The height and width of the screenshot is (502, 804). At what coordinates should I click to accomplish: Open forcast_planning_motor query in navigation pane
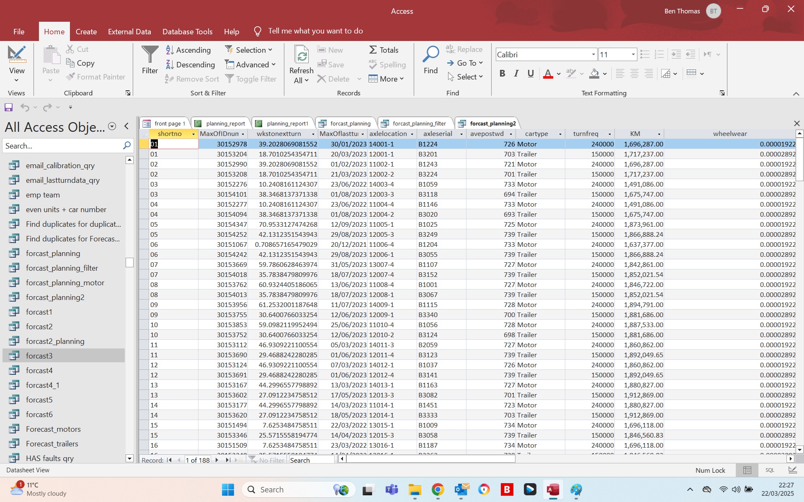(x=65, y=283)
